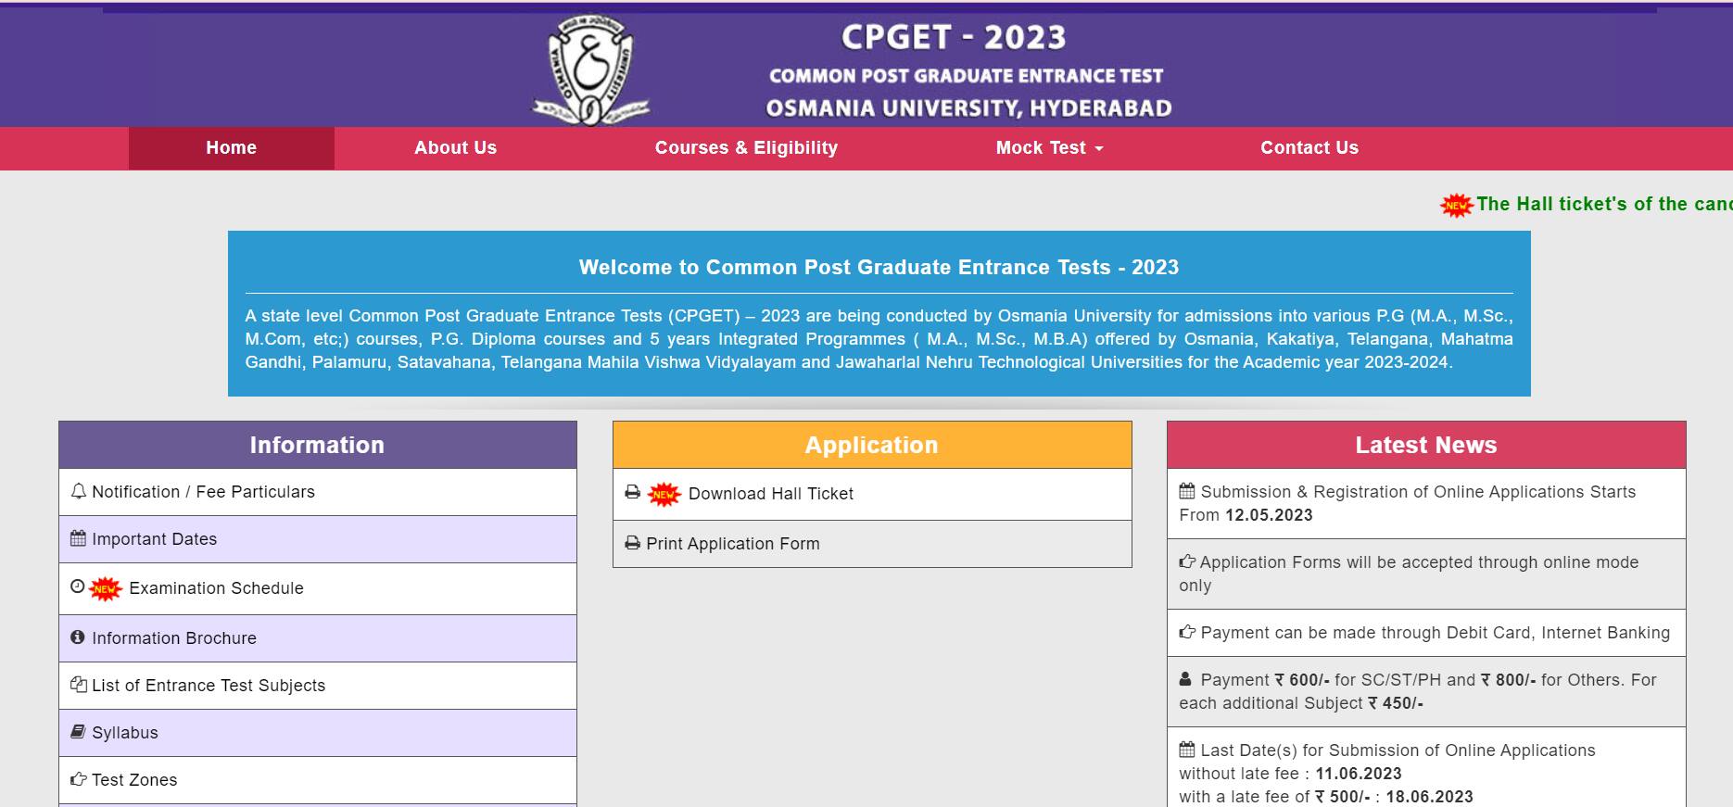Image resolution: width=1733 pixels, height=807 pixels.
Task: Click the NEW badge on the scrolling Hall ticket notice
Action: click(1457, 205)
